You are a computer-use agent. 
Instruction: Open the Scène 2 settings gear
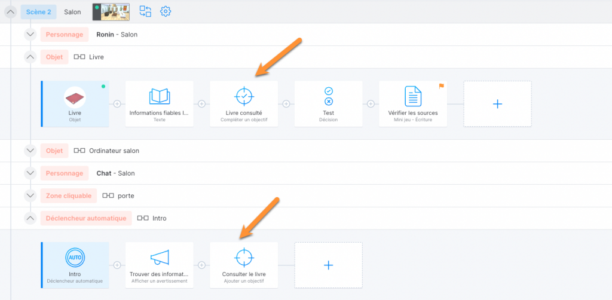pos(166,11)
